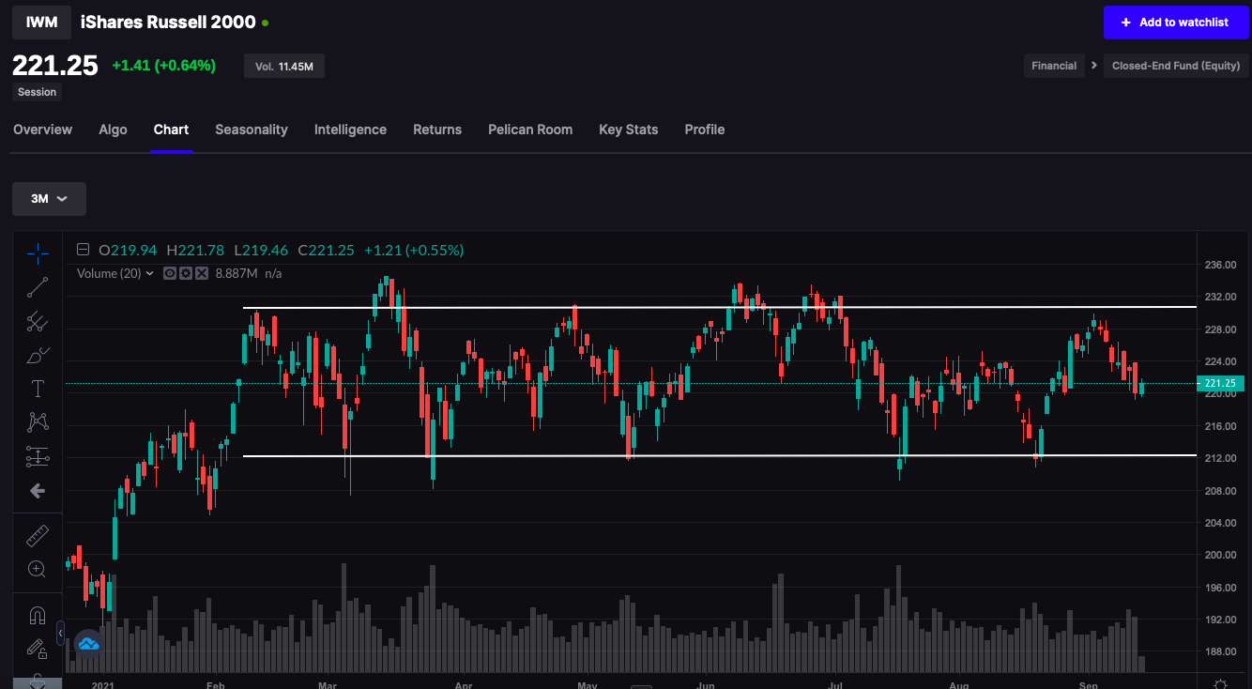Image resolution: width=1252 pixels, height=689 pixels.
Task: Click the chevron between Financial and Closed-End Fund
Action: 1093,66
